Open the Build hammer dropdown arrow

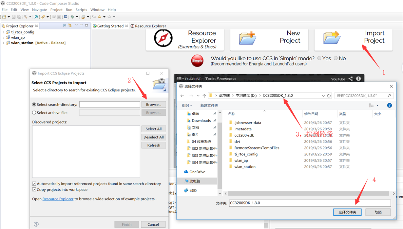(x=30, y=17)
